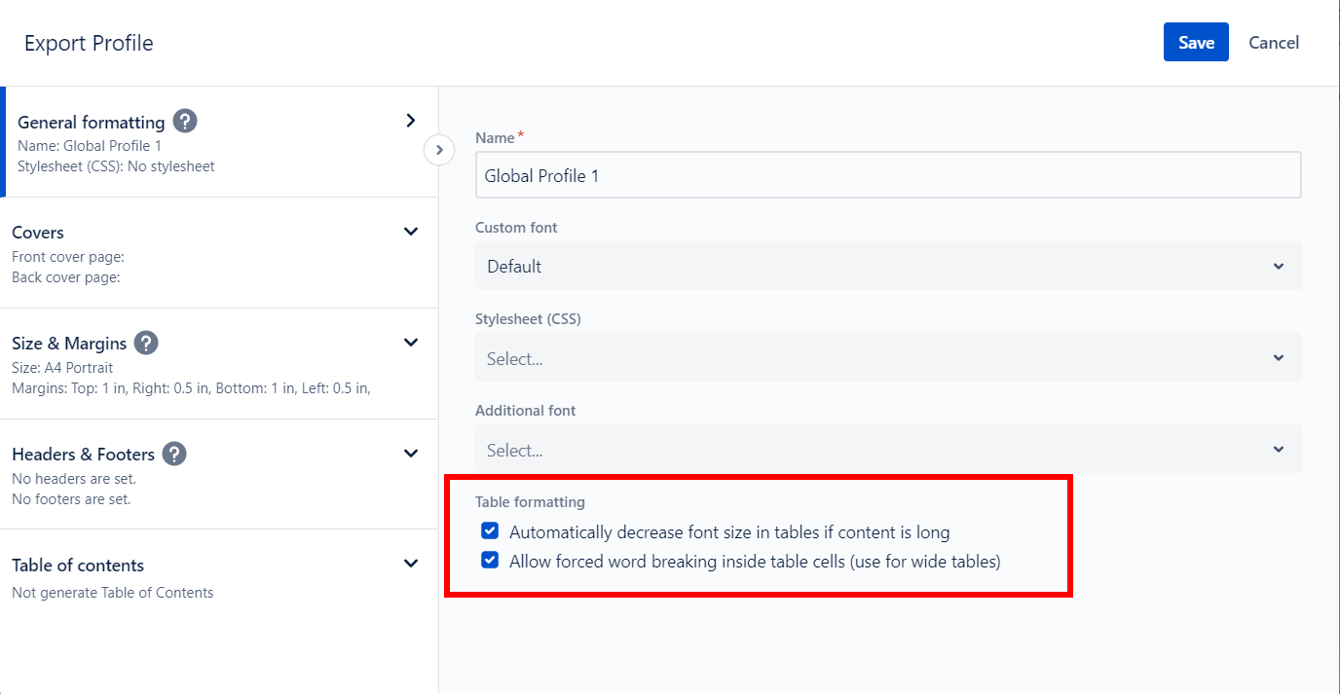The width and height of the screenshot is (1340, 694).
Task: Disable forced word breaking checkbox
Action: pyautogui.click(x=490, y=561)
